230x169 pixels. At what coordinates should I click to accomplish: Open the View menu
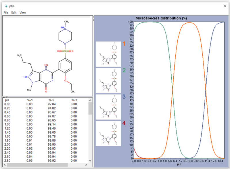tap(23, 13)
